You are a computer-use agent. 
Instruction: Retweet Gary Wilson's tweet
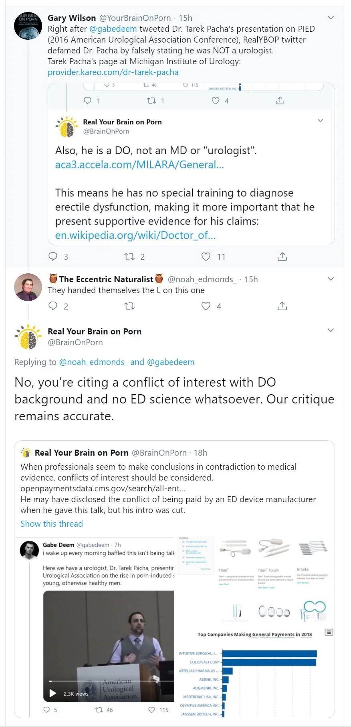pyautogui.click(x=129, y=257)
